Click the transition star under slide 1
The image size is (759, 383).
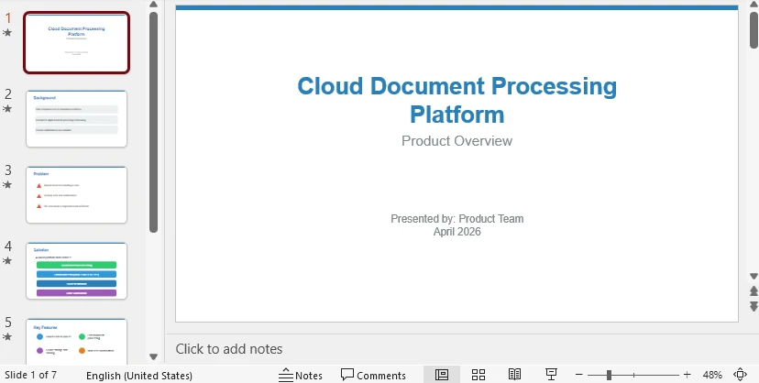(7, 32)
